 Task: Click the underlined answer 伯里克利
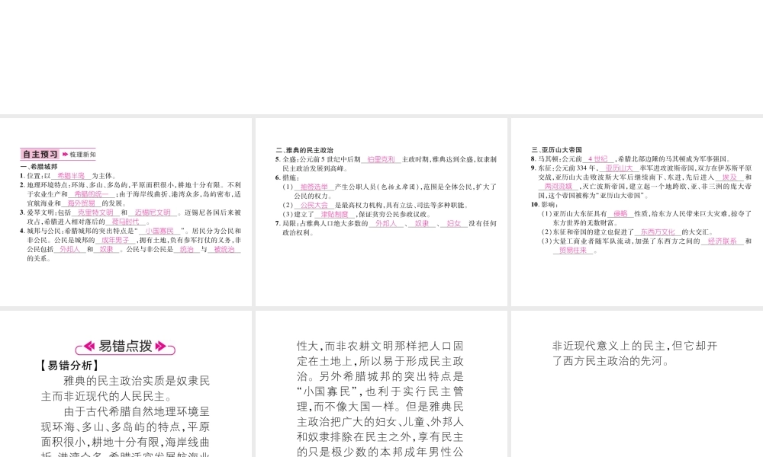click(x=380, y=159)
